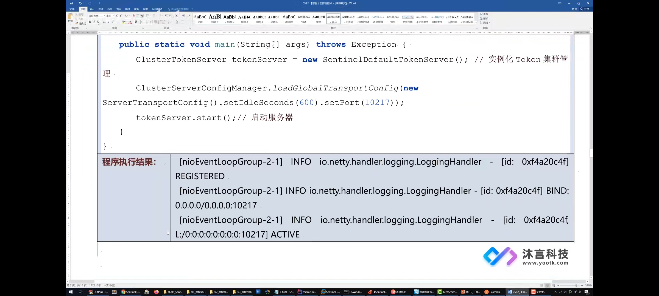Click the 共享 share icon
Screen dimensions: 659x296
pyautogui.click(x=585, y=9)
